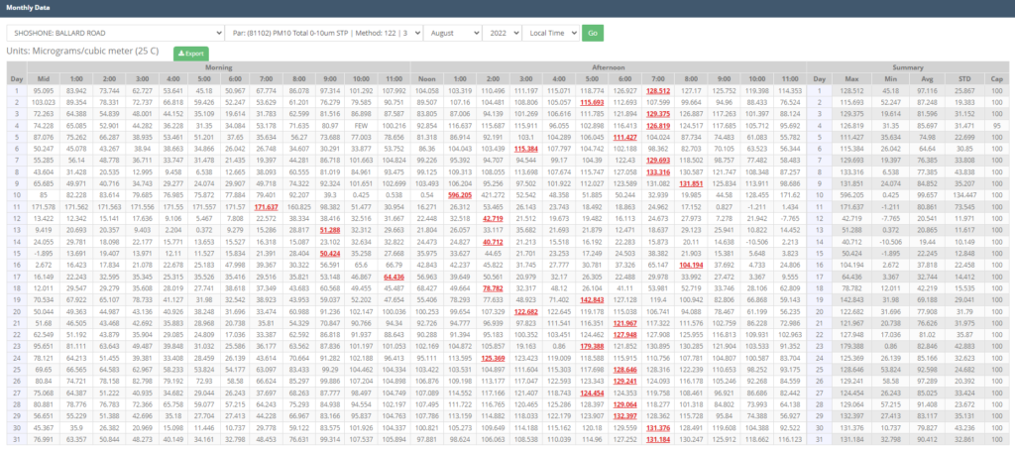Select the 134.447 STD value for day 10
Image resolution: width=1015 pixels, height=450 pixels.
965,193
